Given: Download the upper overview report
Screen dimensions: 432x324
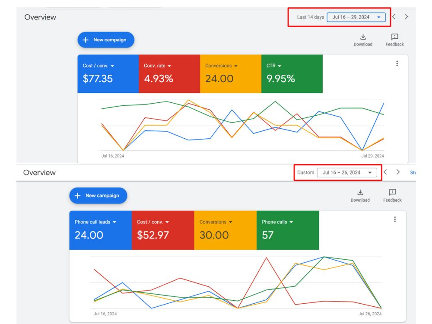Looking at the screenshot, I should (x=363, y=40).
